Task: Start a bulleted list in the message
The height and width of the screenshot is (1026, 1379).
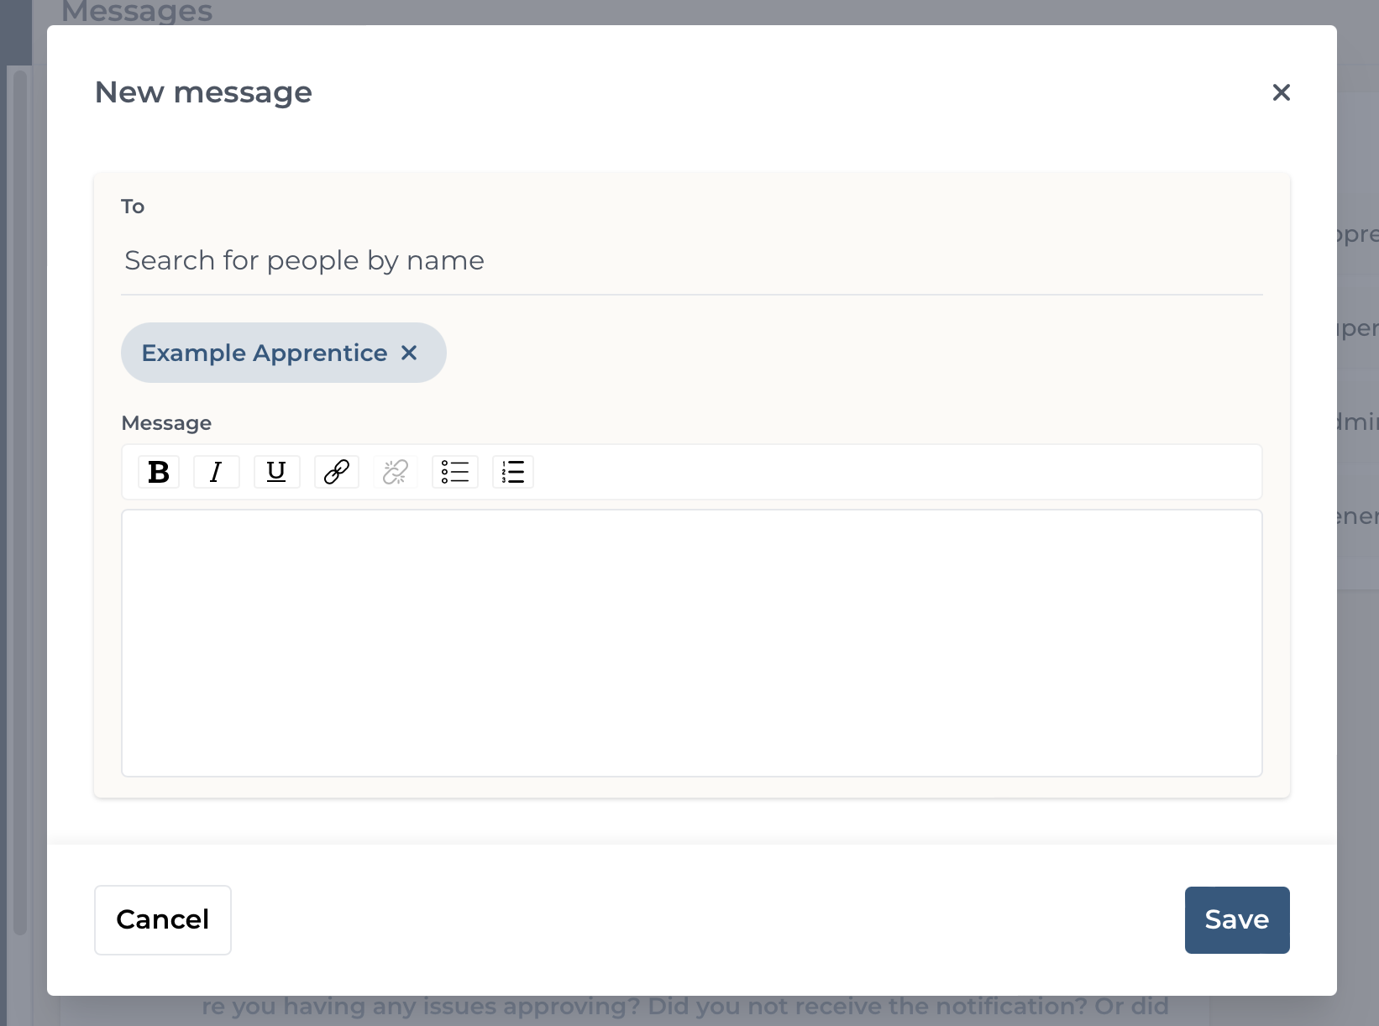Action: pos(455,472)
